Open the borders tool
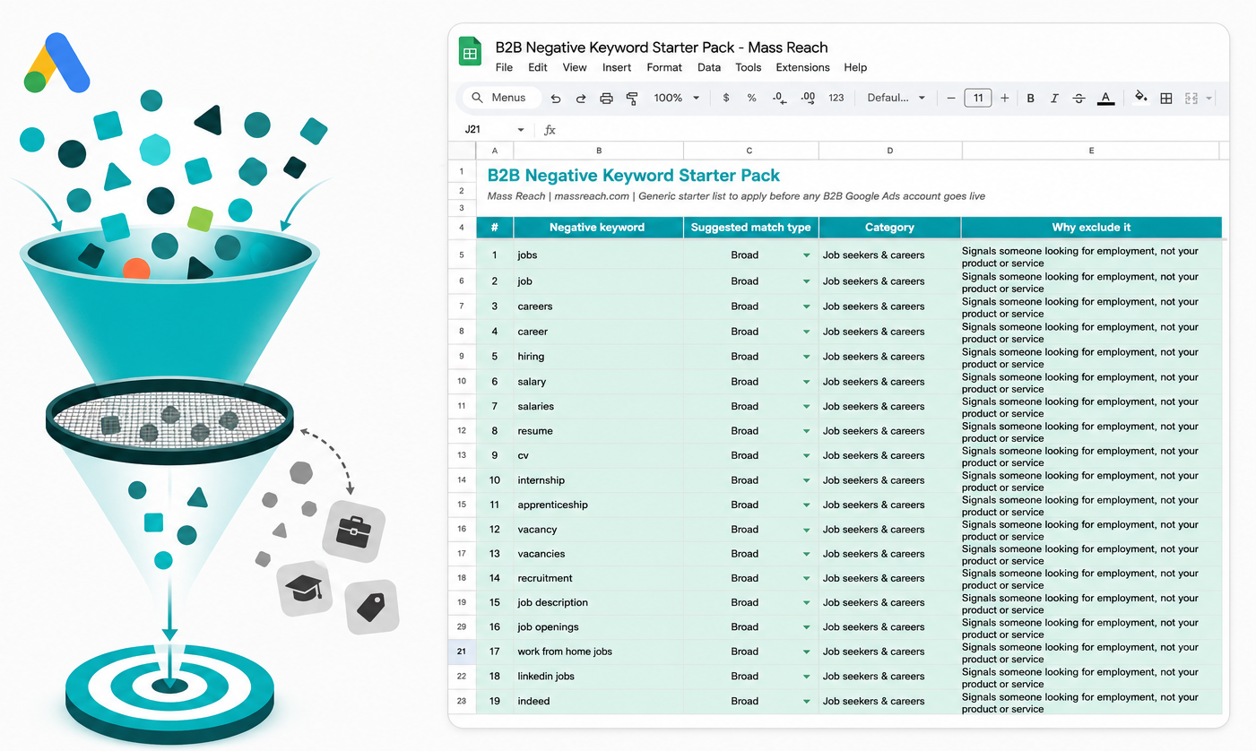1256x751 pixels. [1166, 99]
